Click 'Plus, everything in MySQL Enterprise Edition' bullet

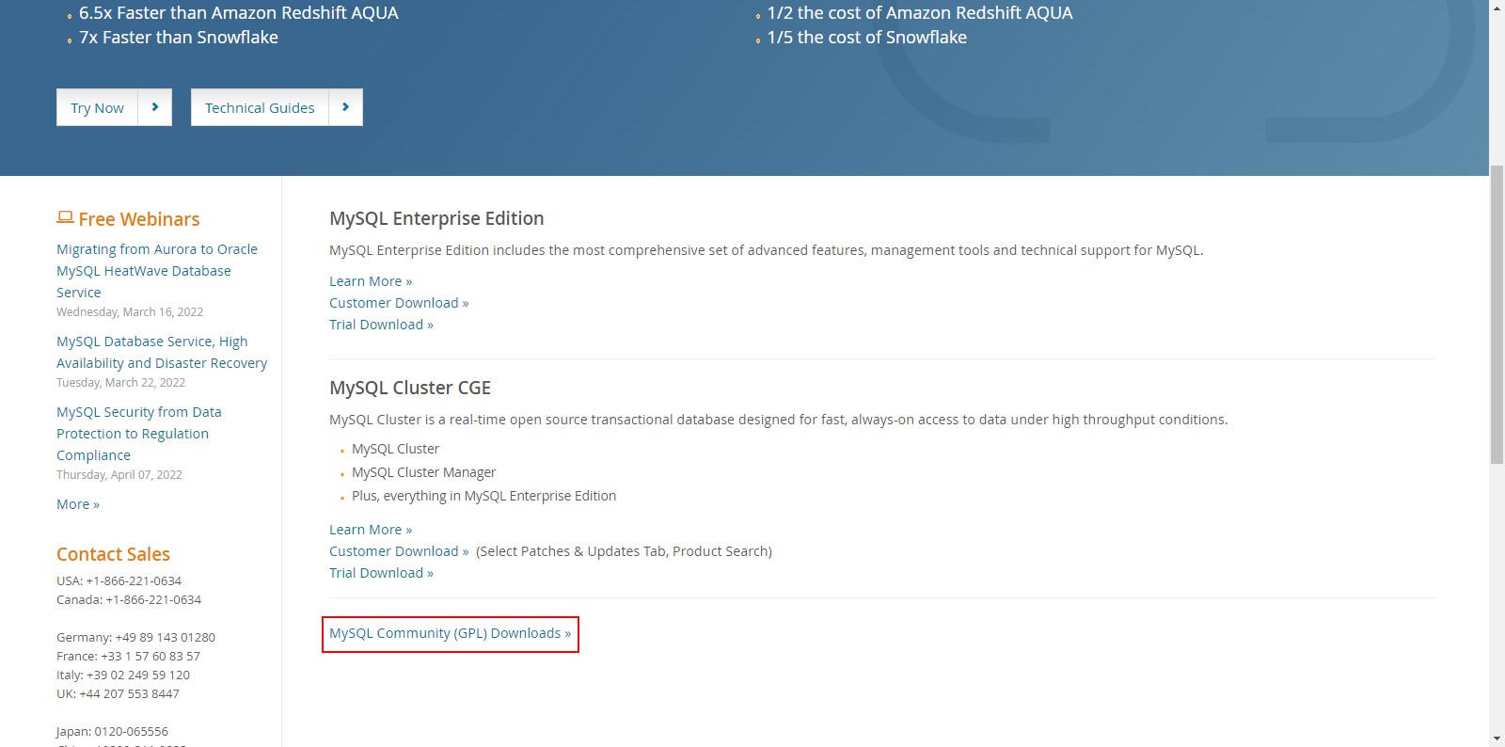pyautogui.click(x=483, y=496)
